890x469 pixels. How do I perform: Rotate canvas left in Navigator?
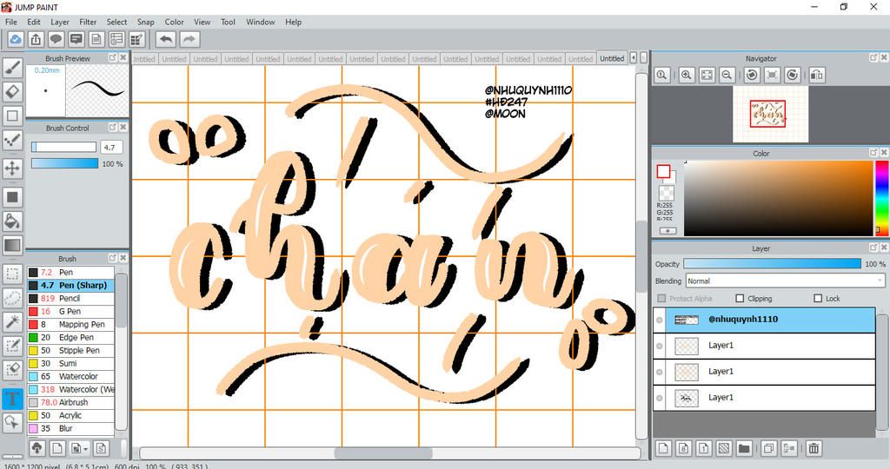point(752,75)
